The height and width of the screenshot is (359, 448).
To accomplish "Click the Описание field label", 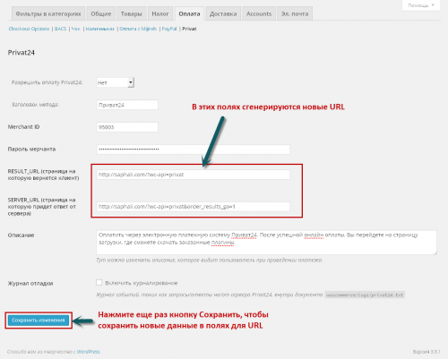I will (21, 235).
